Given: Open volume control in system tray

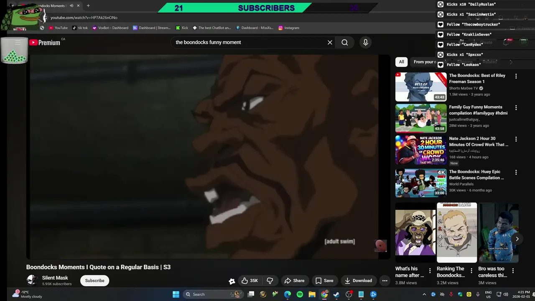Looking at the screenshot, I should coord(506,294).
